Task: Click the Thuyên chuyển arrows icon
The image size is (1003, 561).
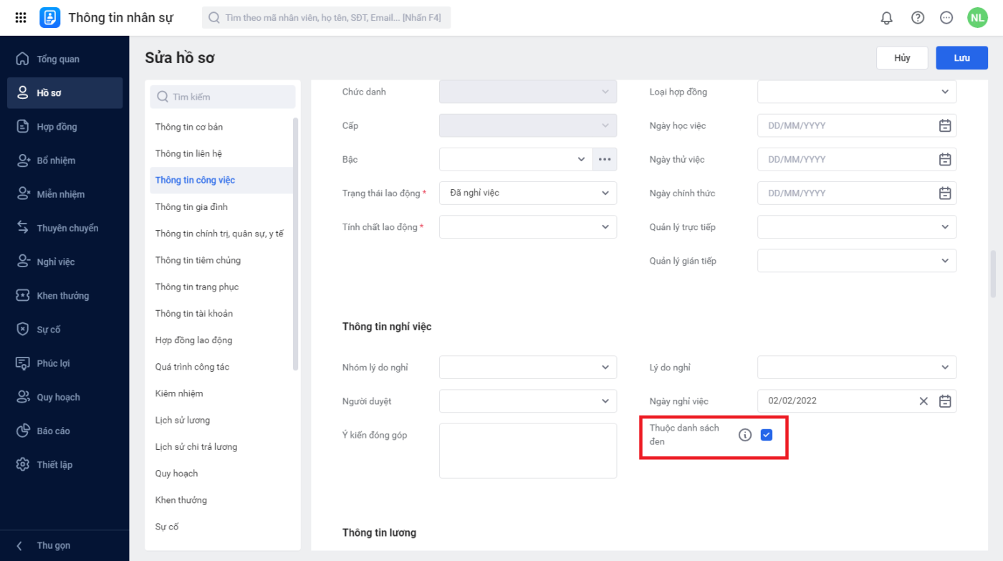Action: click(23, 228)
